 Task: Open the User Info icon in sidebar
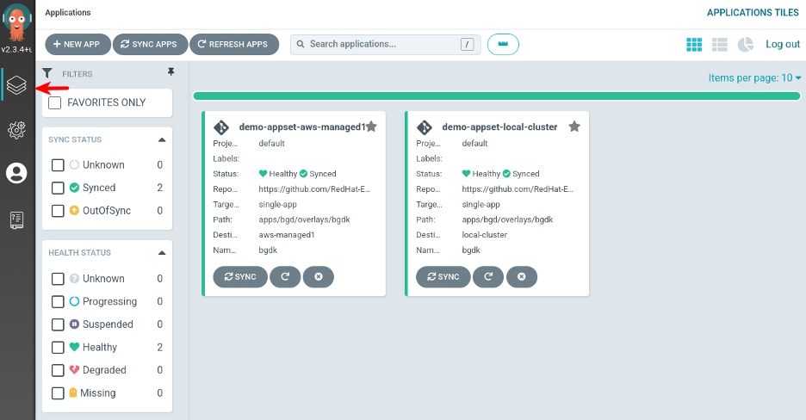tap(16, 173)
